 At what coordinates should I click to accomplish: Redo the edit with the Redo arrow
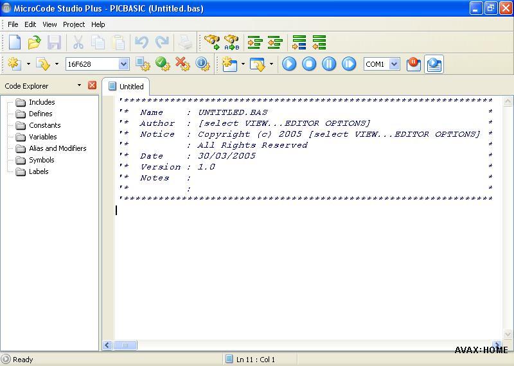(162, 42)
